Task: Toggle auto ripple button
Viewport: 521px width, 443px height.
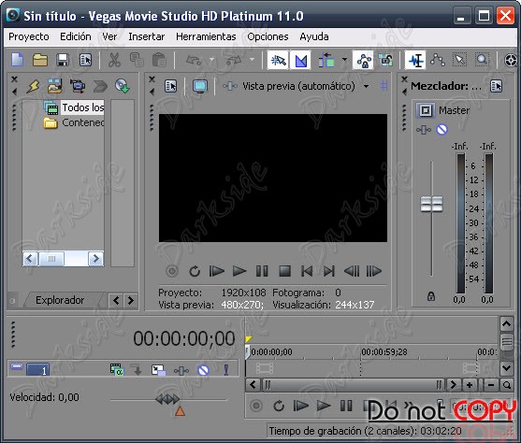Action: [x=326, y=60]
